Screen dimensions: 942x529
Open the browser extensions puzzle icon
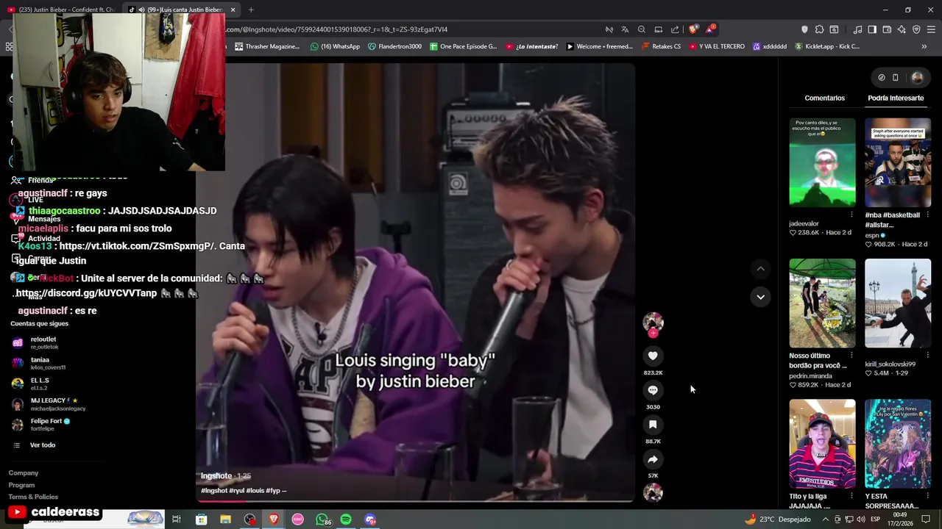(x=819, y=29)
